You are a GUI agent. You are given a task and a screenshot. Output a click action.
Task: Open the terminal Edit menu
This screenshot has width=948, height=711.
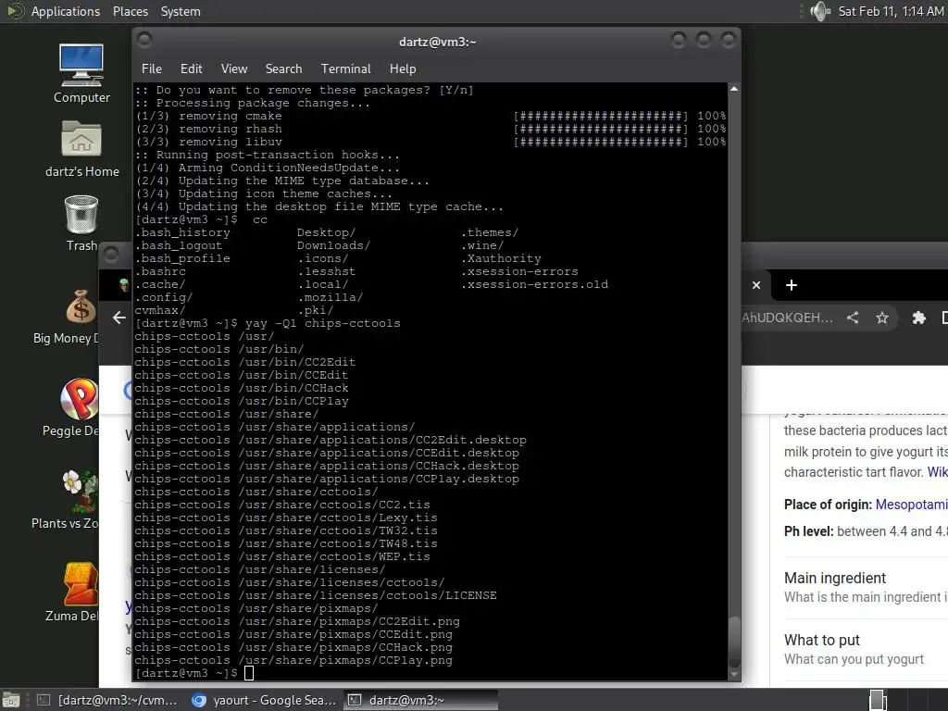[x=191, y=69]
